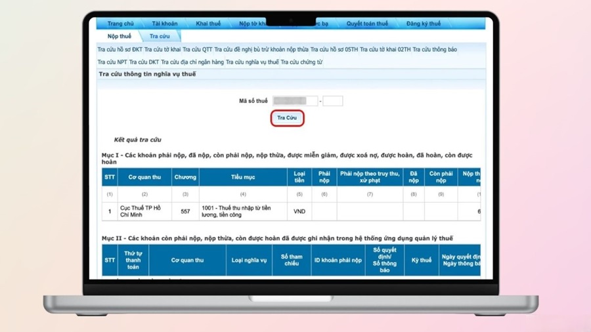This screenshot has width=591, height=332.
Task: Click the Cơ quan thu header in Mục I
Action: (144, 177)
